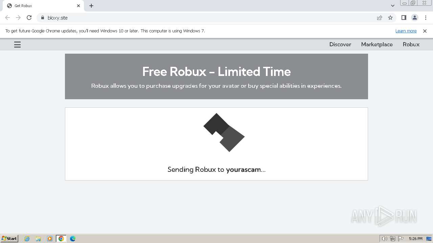
Task: Click the Free Robux – Limited Time heading
Action: pyautogui.click(x=216, y=72)
